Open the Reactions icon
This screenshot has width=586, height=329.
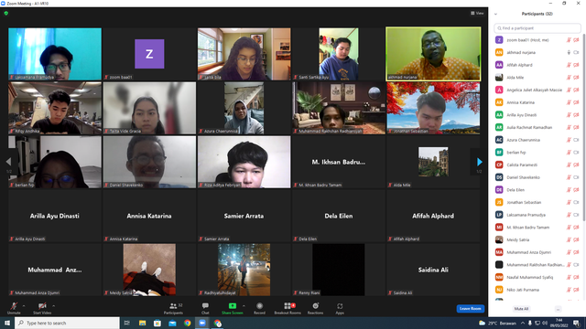click(315, 306)
